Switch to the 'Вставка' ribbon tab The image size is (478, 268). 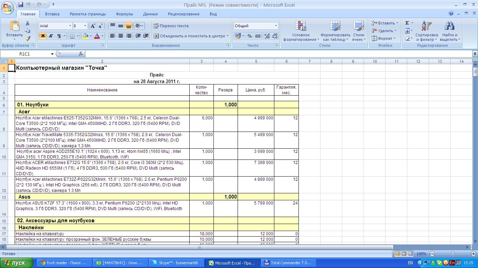pos(52,14)
